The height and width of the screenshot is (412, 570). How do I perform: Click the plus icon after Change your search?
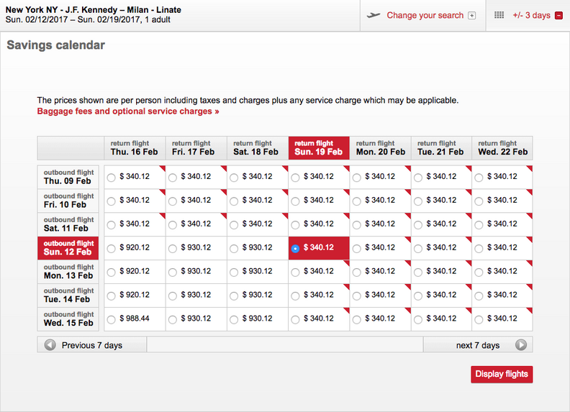pos(472,16)
